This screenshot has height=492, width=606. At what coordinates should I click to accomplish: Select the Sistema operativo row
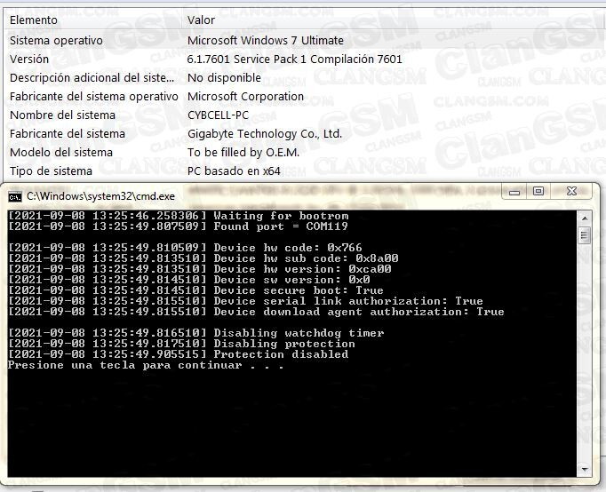[303, 41]
